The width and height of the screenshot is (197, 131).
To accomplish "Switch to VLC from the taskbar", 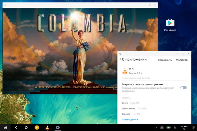I will click(x=47, y=128).
